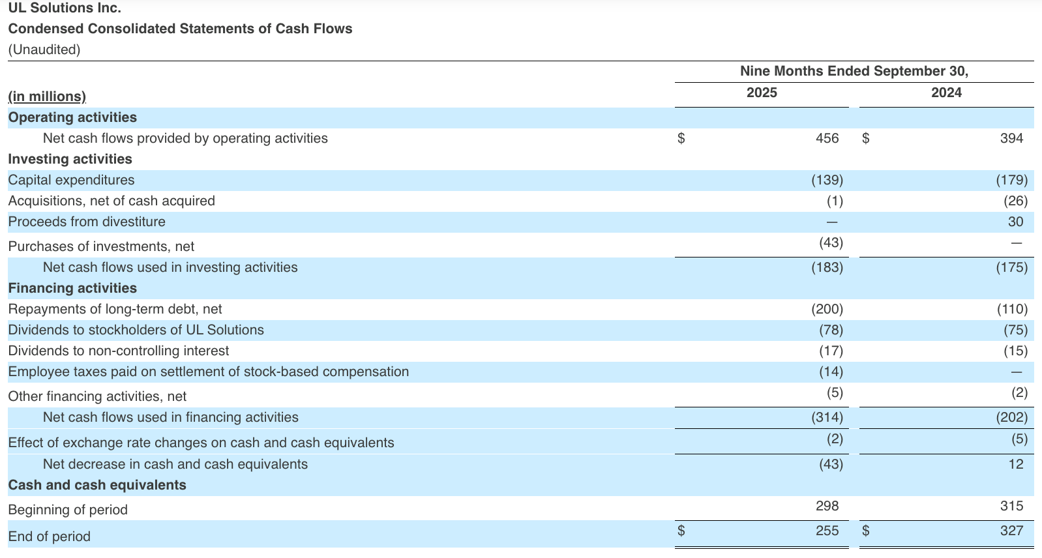Click the 'Cash and cash equivalents' heading
Image resolution: width=1042 pixels, height=558 pixels.
[97, 485]
